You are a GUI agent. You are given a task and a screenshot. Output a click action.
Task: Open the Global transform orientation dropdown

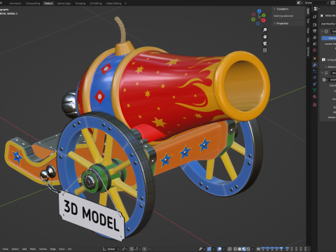(111, 249)
